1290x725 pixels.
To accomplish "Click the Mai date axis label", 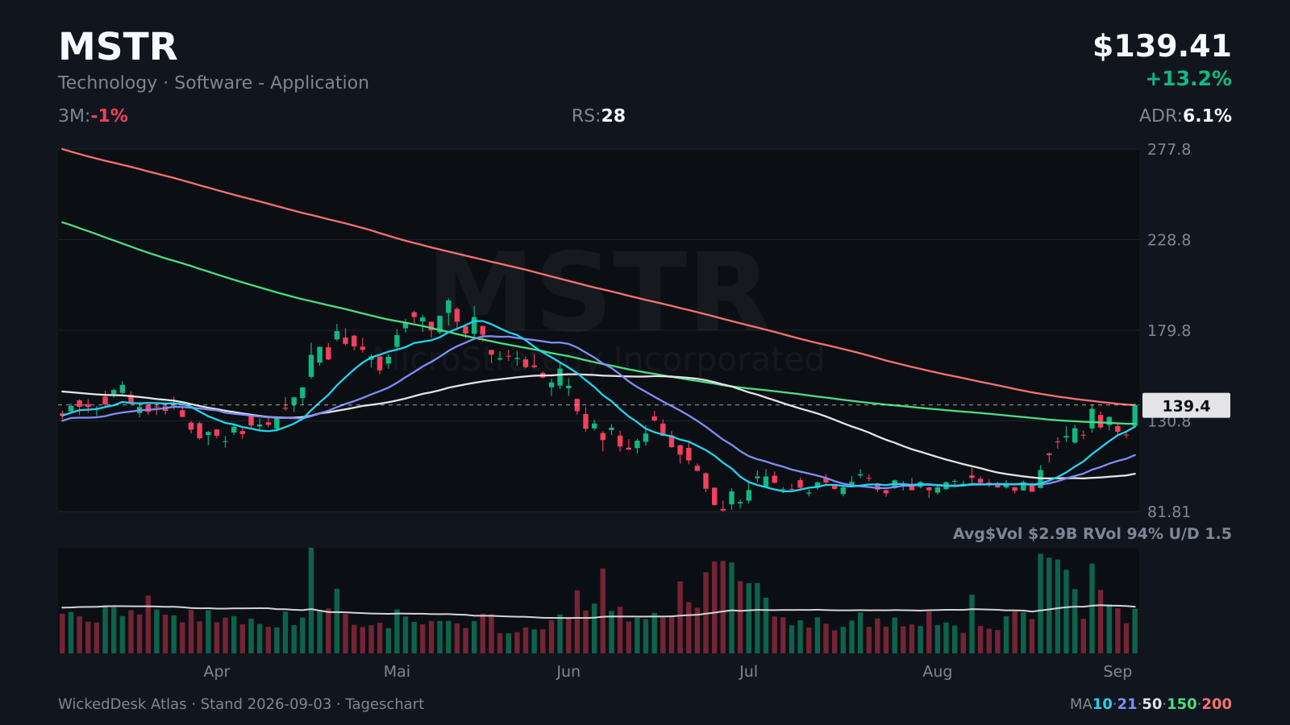I will pyautogui.click(x=397, y=672).
